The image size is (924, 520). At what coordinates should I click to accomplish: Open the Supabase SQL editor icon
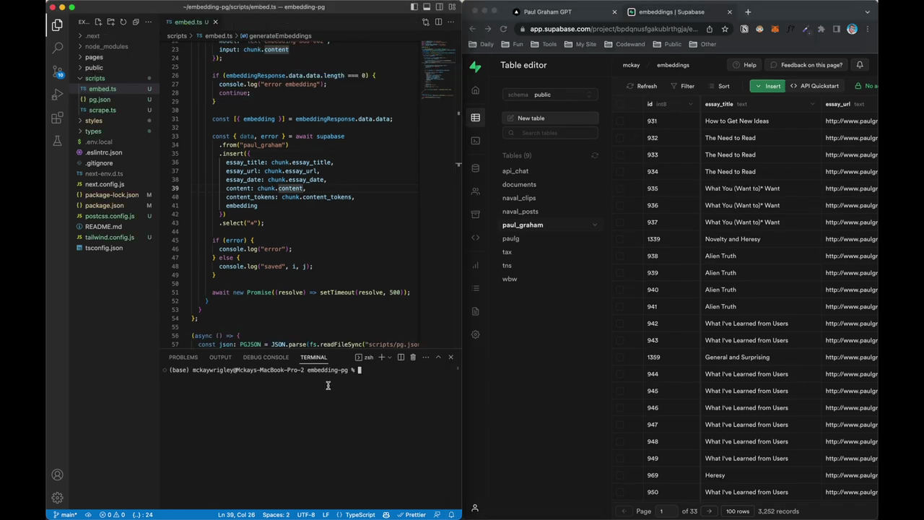pyautogui.click(x=475, y=141)
